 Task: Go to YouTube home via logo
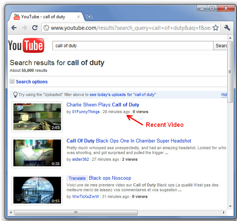26,45
